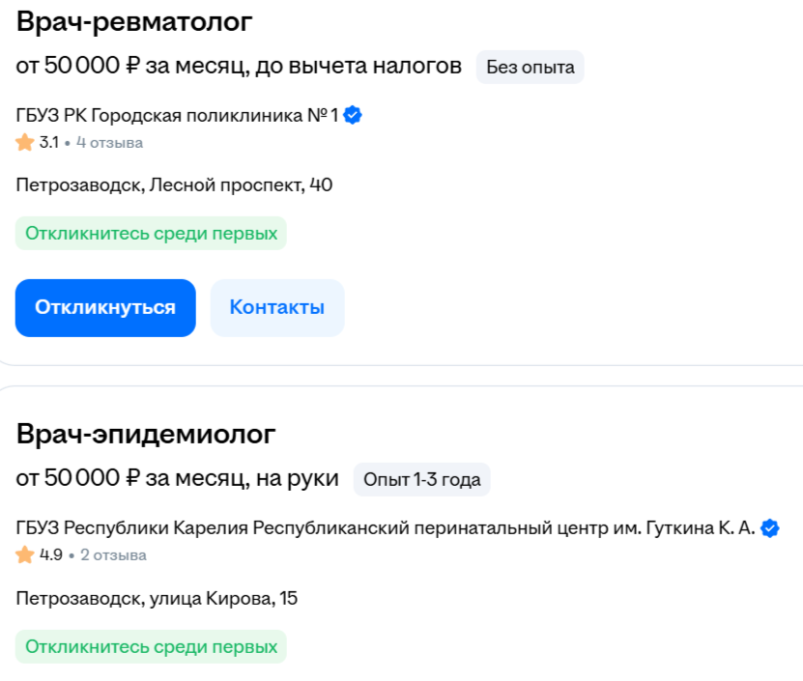Click the address улица Кирова, 15

tap(157, 598)
